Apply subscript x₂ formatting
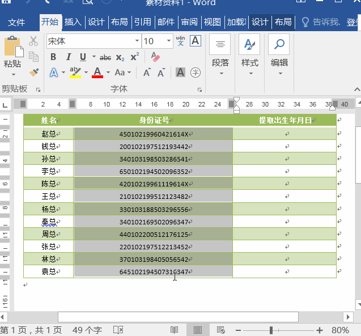Viewport: 361px width, 336px height. coord(120,57)
